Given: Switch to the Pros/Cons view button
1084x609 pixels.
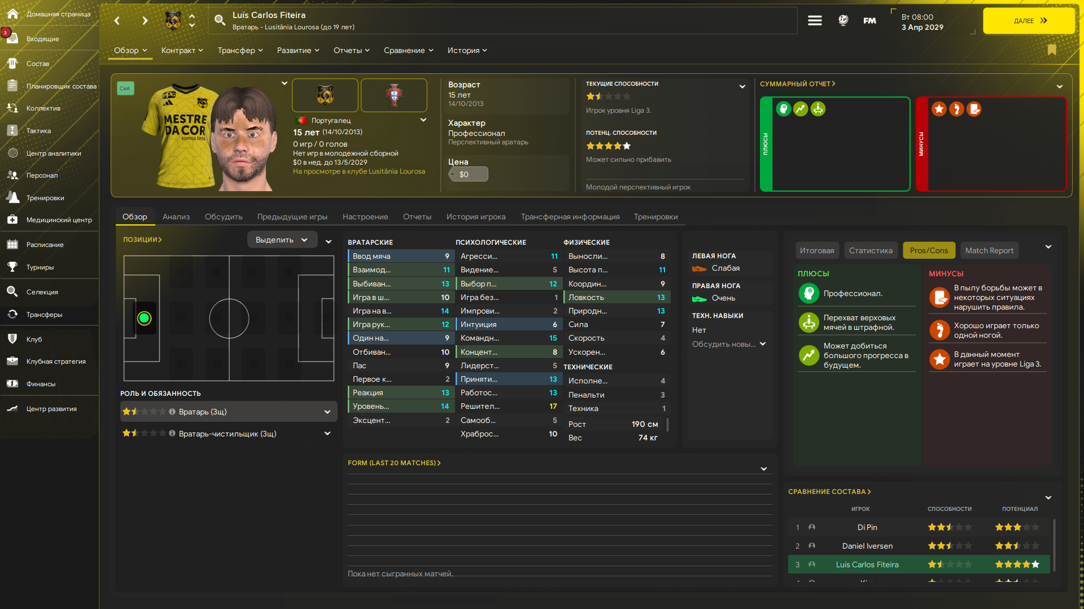Looking at the screenshot, I should (929, 250).
